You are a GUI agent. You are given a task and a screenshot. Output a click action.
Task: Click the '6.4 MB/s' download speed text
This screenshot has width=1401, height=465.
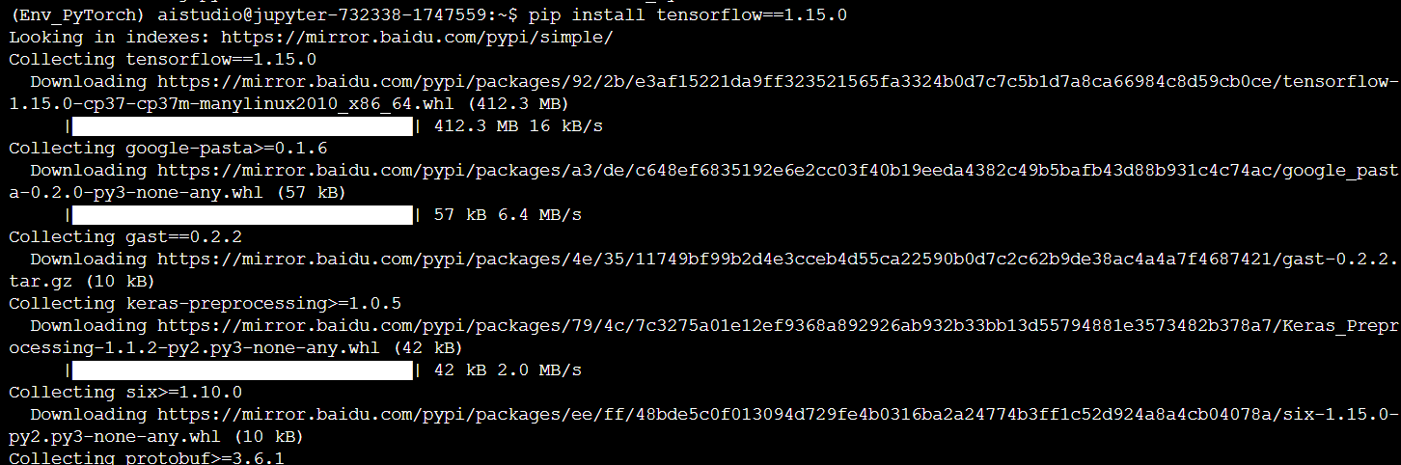click(x=539, y=215)
